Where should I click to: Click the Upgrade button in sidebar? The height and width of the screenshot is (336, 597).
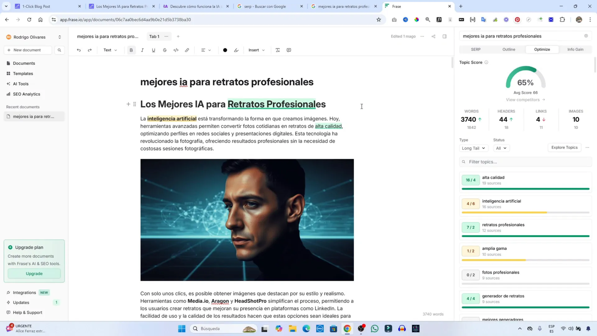34,273
